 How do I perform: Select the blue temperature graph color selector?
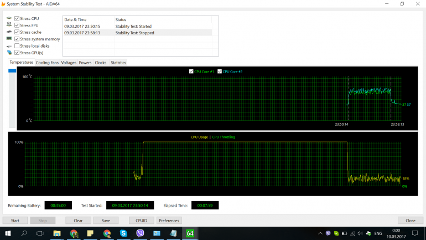tap(12, 71)
